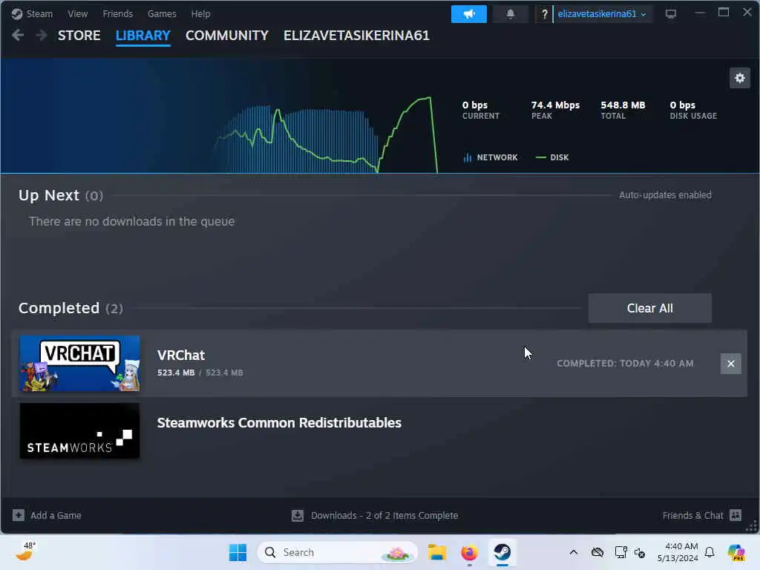Image resolution: width=760 pixels, height=570 pixels.
Task: Switch to Big Picture mode icon
Action: 671,14
